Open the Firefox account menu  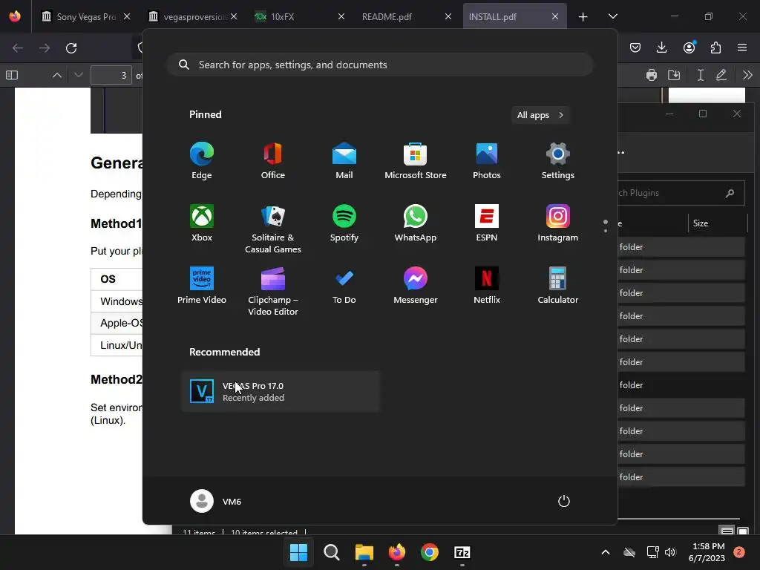[689, 47]
